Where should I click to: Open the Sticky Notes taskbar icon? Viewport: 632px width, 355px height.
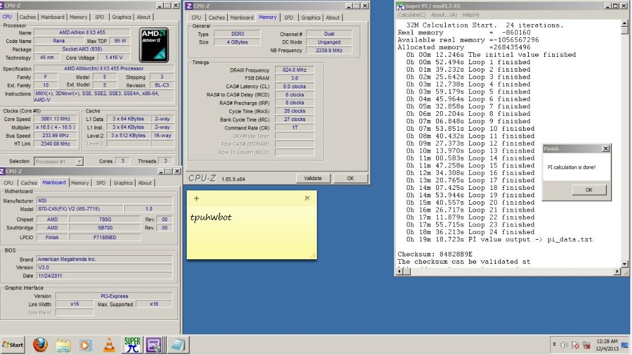[x=178, y=345]
